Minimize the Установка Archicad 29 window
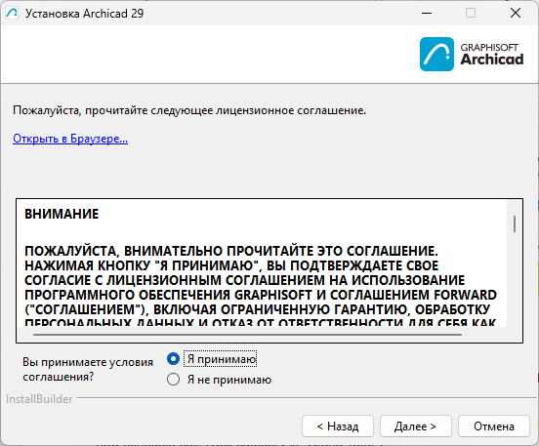 pyautogui.click(x=427, y=13)
